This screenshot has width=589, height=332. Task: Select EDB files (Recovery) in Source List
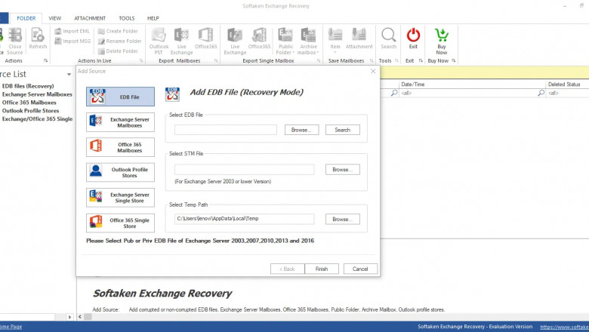point(28,86)
